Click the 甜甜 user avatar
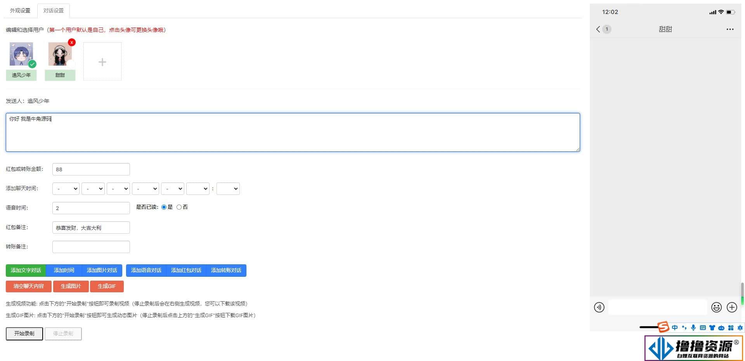The image size is (745, 361). pos(60,54)
